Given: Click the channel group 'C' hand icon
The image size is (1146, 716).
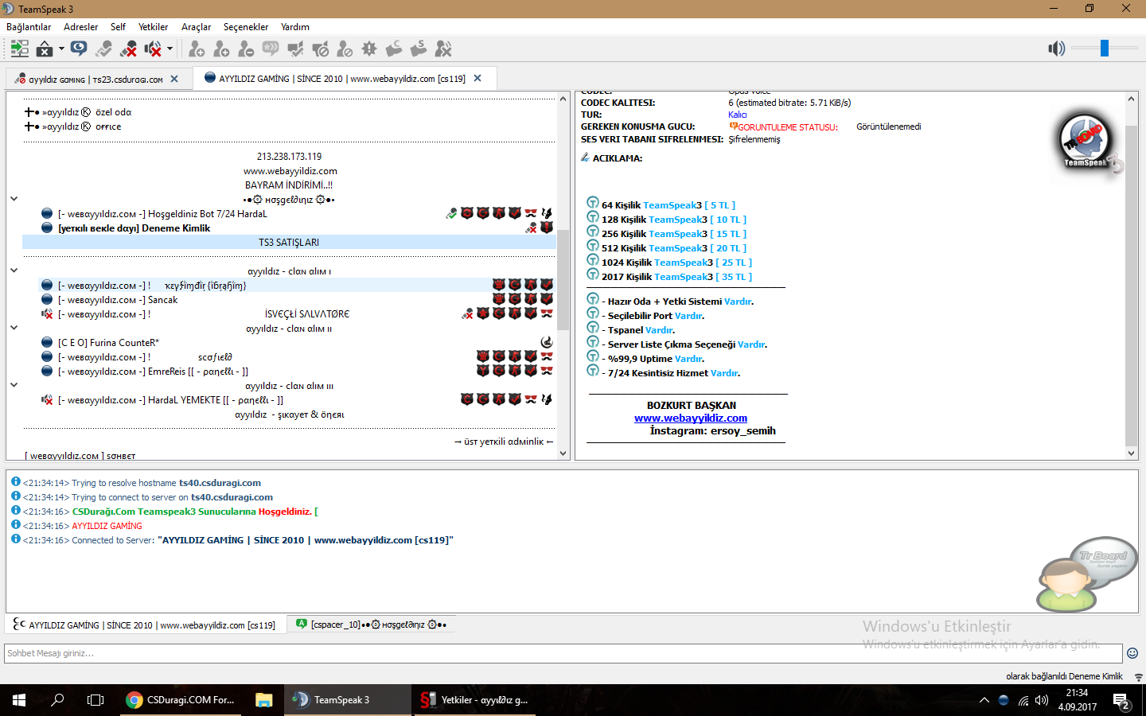Looking at the screenshot, I should click(394, 49).
